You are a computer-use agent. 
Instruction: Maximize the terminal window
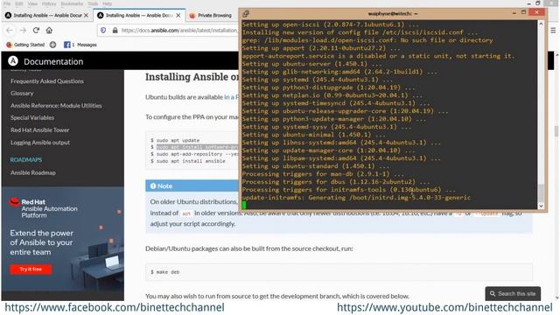coord(523,12)
